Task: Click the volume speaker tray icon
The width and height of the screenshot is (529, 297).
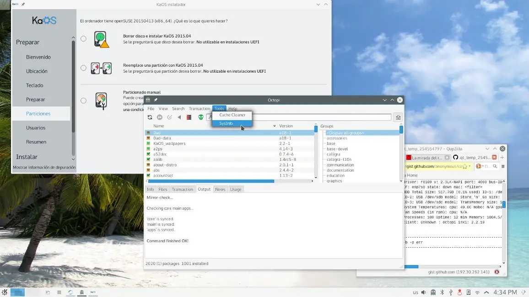Action: point(423,292)
